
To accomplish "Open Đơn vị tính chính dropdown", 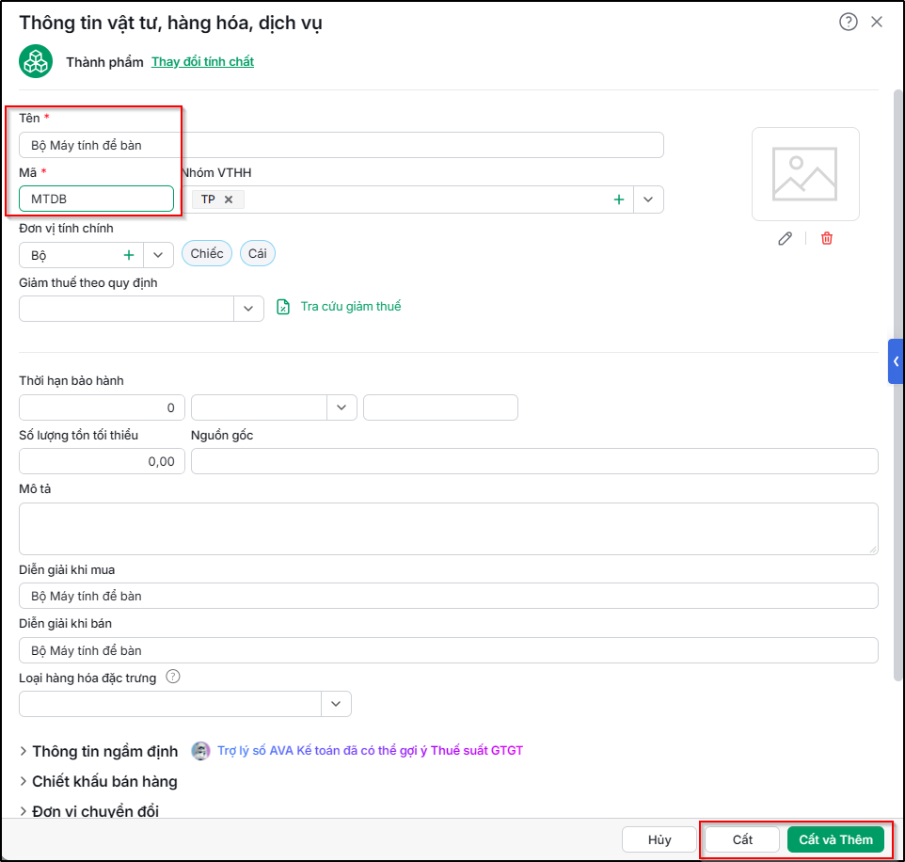I will [x=158, y=255].
